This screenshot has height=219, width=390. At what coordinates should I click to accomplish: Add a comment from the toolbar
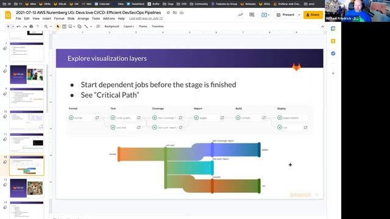tap(98, 26)
